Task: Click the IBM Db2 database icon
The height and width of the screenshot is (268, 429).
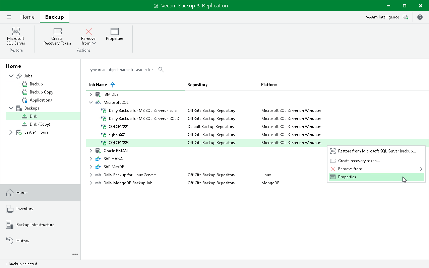Action: 98,94
